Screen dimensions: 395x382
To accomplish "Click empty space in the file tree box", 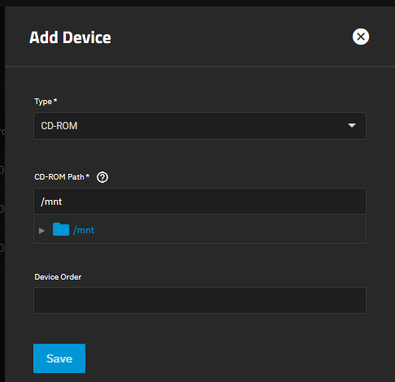I will pyautogui.click(x=230, y=229).
